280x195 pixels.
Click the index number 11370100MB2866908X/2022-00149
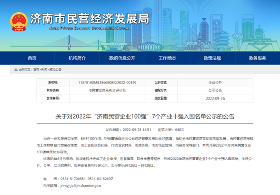[x=107, y=83]
